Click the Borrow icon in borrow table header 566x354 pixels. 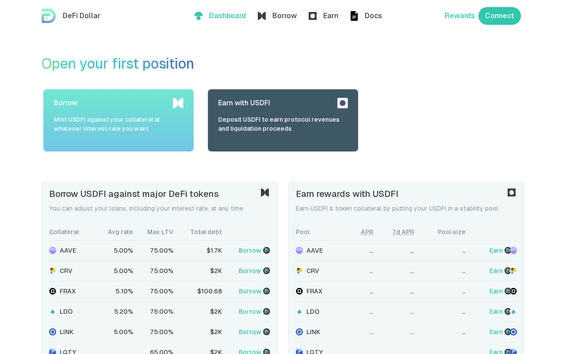click(265, 192)
